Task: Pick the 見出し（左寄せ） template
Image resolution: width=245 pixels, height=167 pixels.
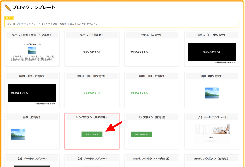Action: (x=152, y=49)
